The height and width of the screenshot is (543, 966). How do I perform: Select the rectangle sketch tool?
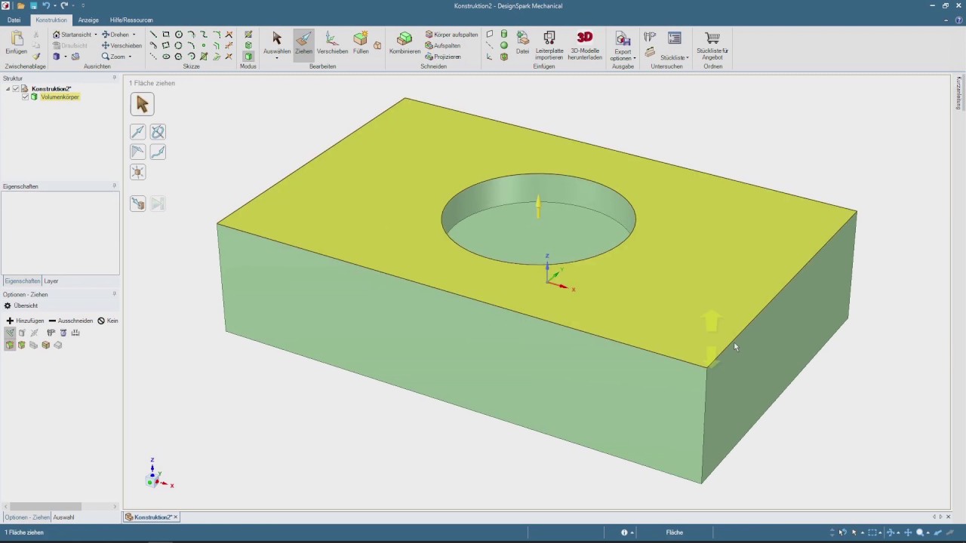click(x=166, y=35)
